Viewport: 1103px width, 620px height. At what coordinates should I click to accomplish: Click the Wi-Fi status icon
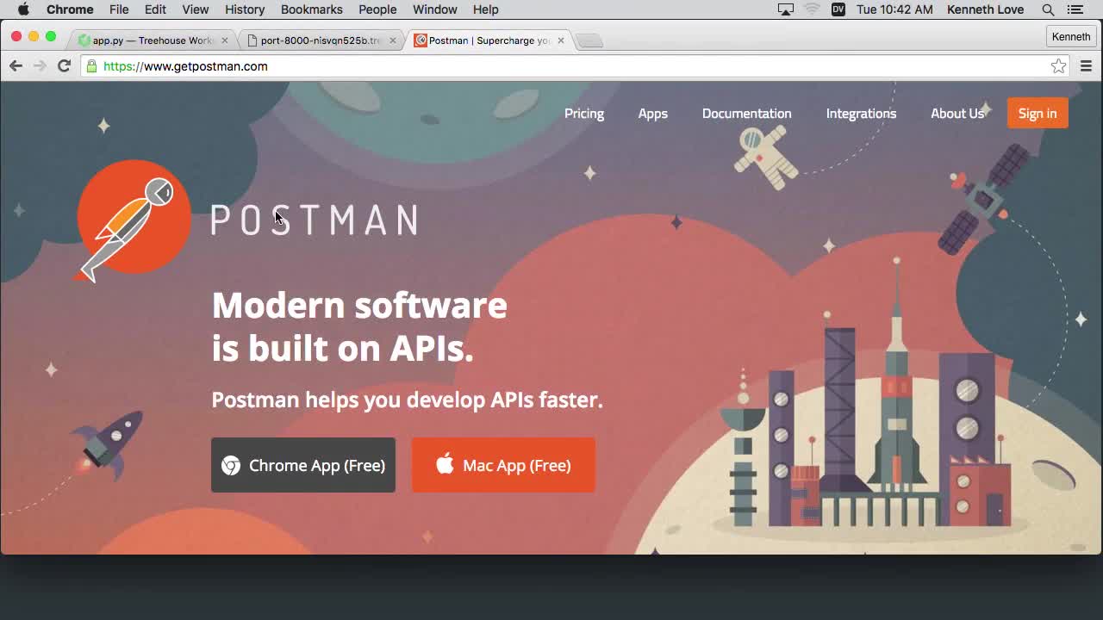pyautogui.click(x=812, y=9)
